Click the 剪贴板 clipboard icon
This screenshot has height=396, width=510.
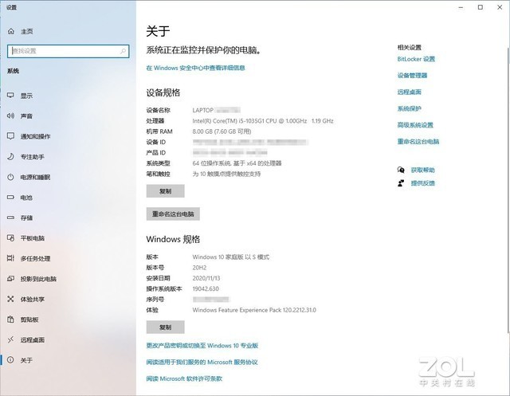[10, 320]
